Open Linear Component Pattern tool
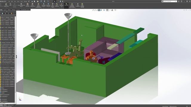The height and width of the screenshot is (107, 191). pos(21,5)
